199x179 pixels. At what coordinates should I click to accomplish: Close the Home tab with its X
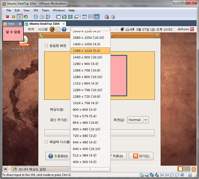point(20,24)
